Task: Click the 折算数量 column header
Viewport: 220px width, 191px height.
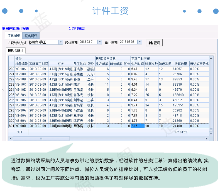Action: [181, 64]
